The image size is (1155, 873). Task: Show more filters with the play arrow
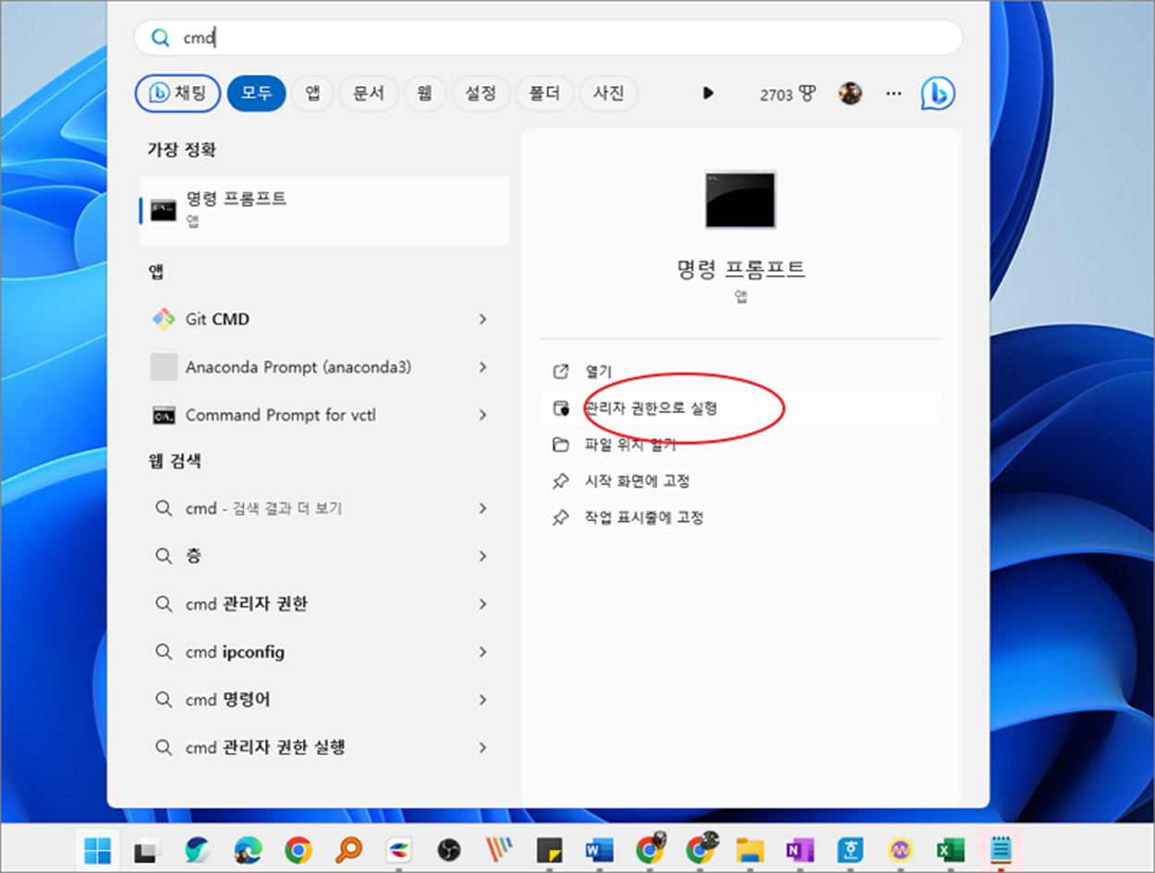(x=708, y=93)
